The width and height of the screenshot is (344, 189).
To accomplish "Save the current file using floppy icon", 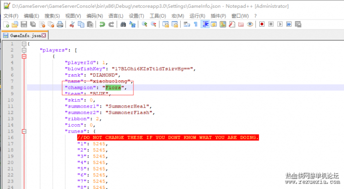I will pos(24,24).
